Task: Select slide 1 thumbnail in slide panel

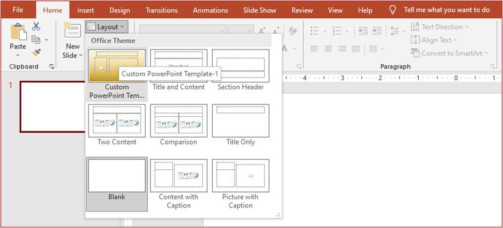Action: pyautogui.click(x=53, y=106)
